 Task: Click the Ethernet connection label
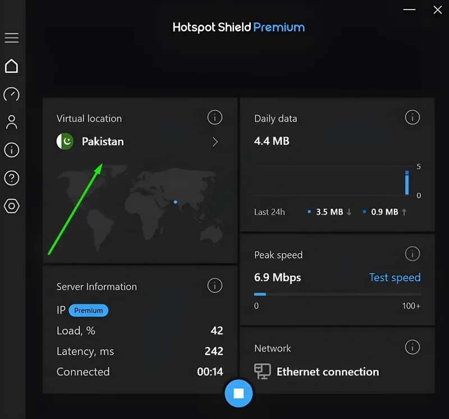(328, 372)
